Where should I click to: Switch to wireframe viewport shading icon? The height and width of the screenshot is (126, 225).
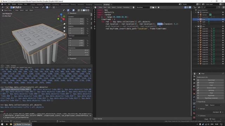coord(82,10)
